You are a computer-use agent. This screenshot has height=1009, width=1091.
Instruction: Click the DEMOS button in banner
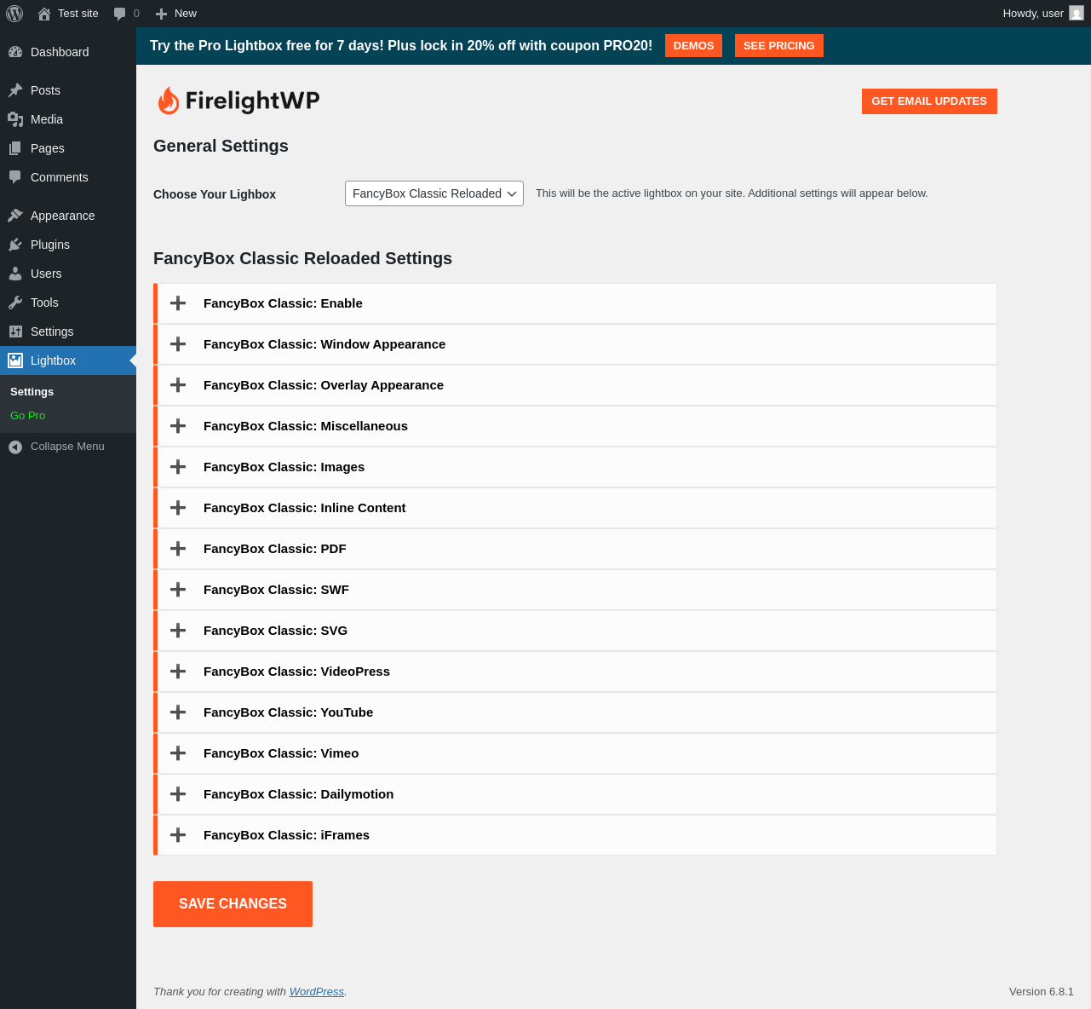tap(693, 46)
